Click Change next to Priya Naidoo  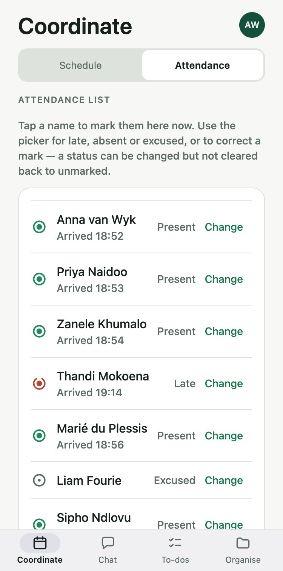224,279
